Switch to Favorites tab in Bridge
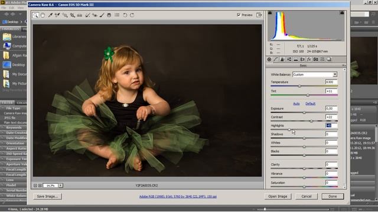Image resolution: width=378 pixels, height=212 pixels. [11, 29]
